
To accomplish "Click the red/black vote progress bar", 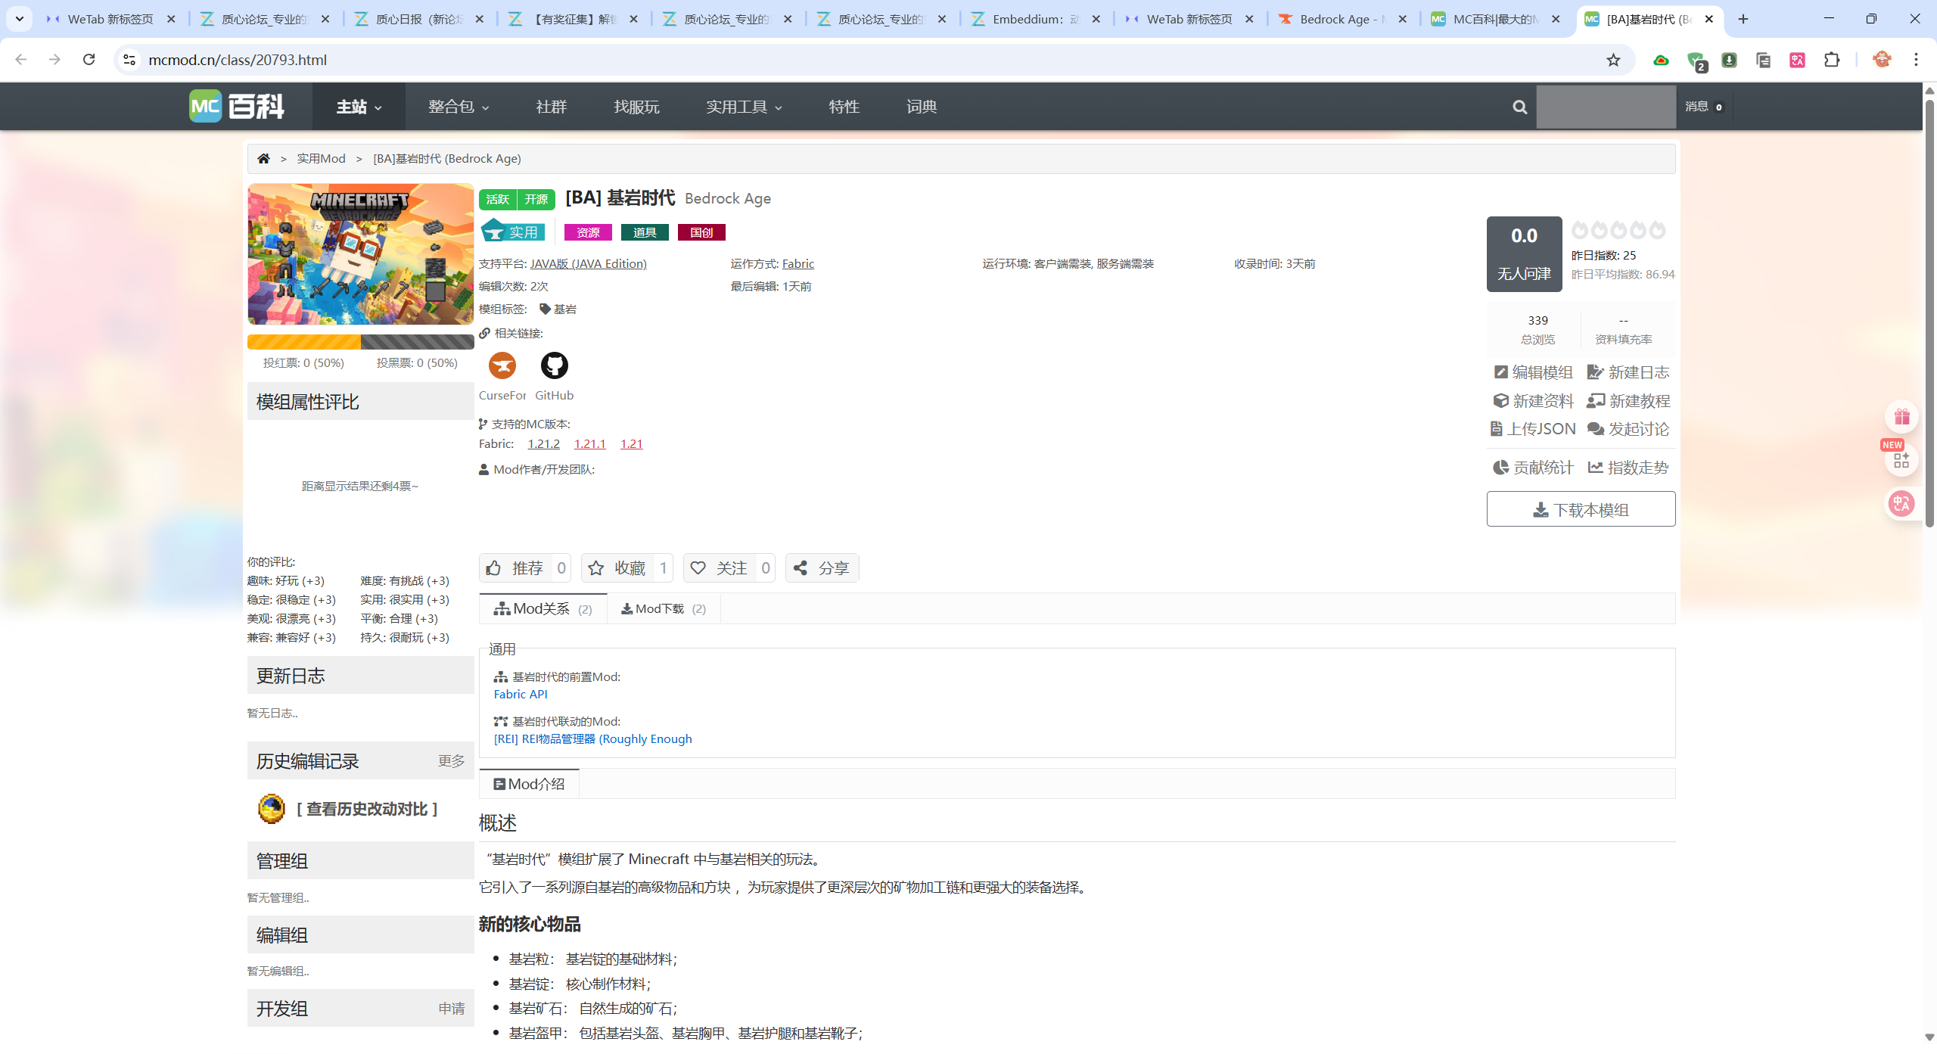I will coord(361,343).
